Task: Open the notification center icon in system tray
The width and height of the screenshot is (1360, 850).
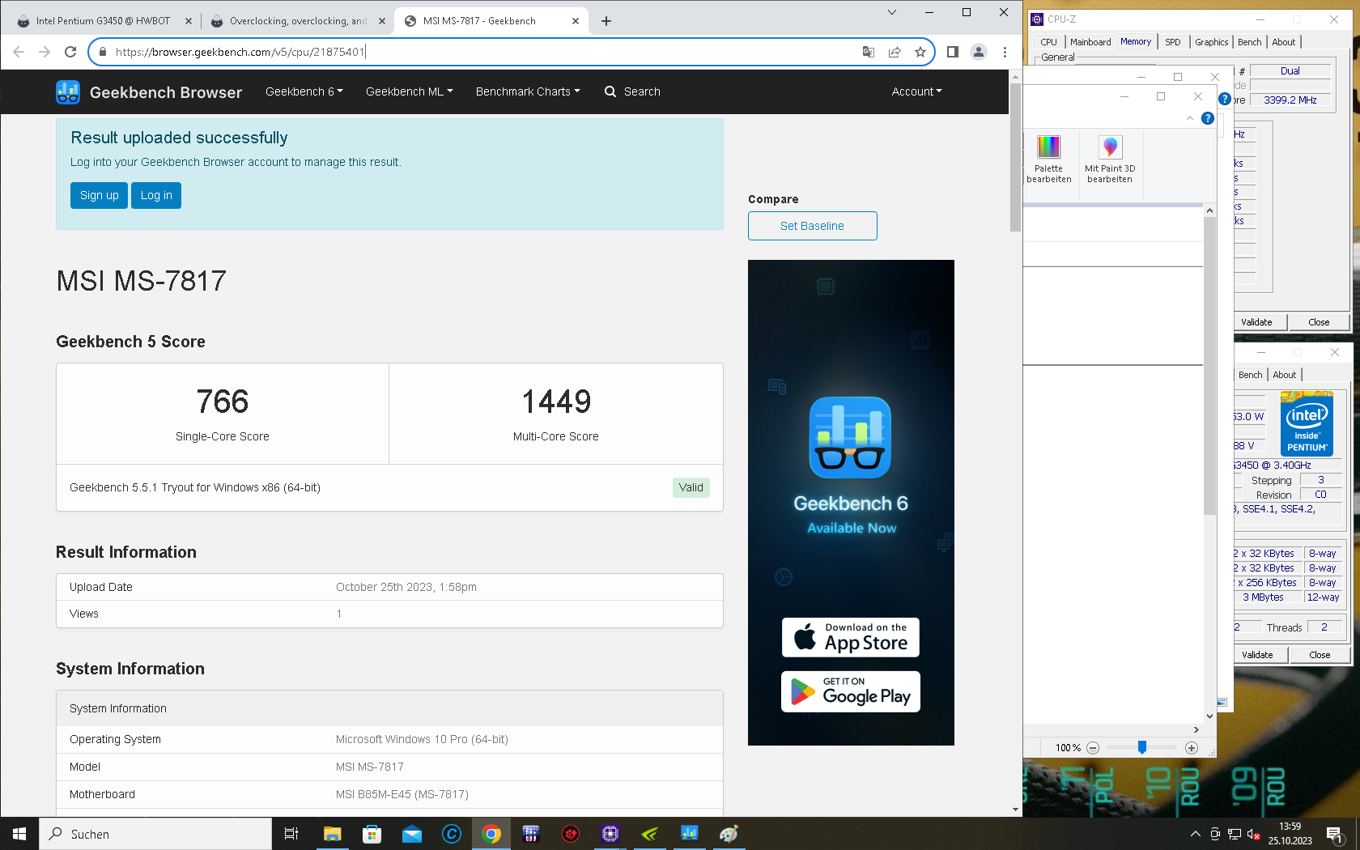Action: coord(1335,834)
